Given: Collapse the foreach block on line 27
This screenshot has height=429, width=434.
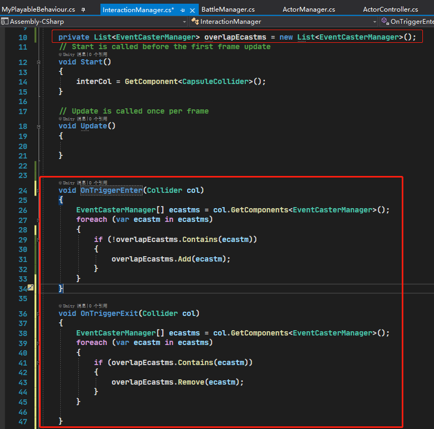Looking at the screenshot, I should pos(38,220).
